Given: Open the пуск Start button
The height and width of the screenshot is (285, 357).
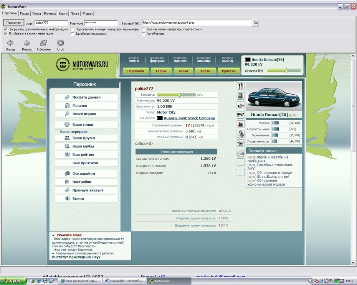Looking at the screenshot, I should 13,281.
